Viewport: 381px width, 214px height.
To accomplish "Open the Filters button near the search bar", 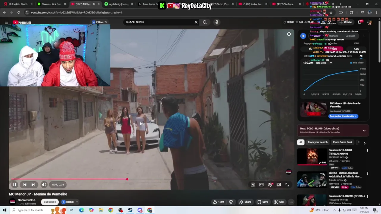I will click(99, 22).
